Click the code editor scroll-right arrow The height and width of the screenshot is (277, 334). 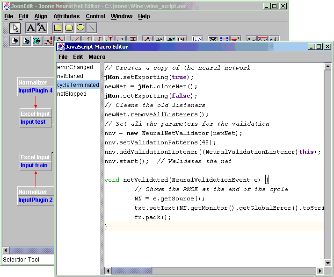click(x=320, y=271)
